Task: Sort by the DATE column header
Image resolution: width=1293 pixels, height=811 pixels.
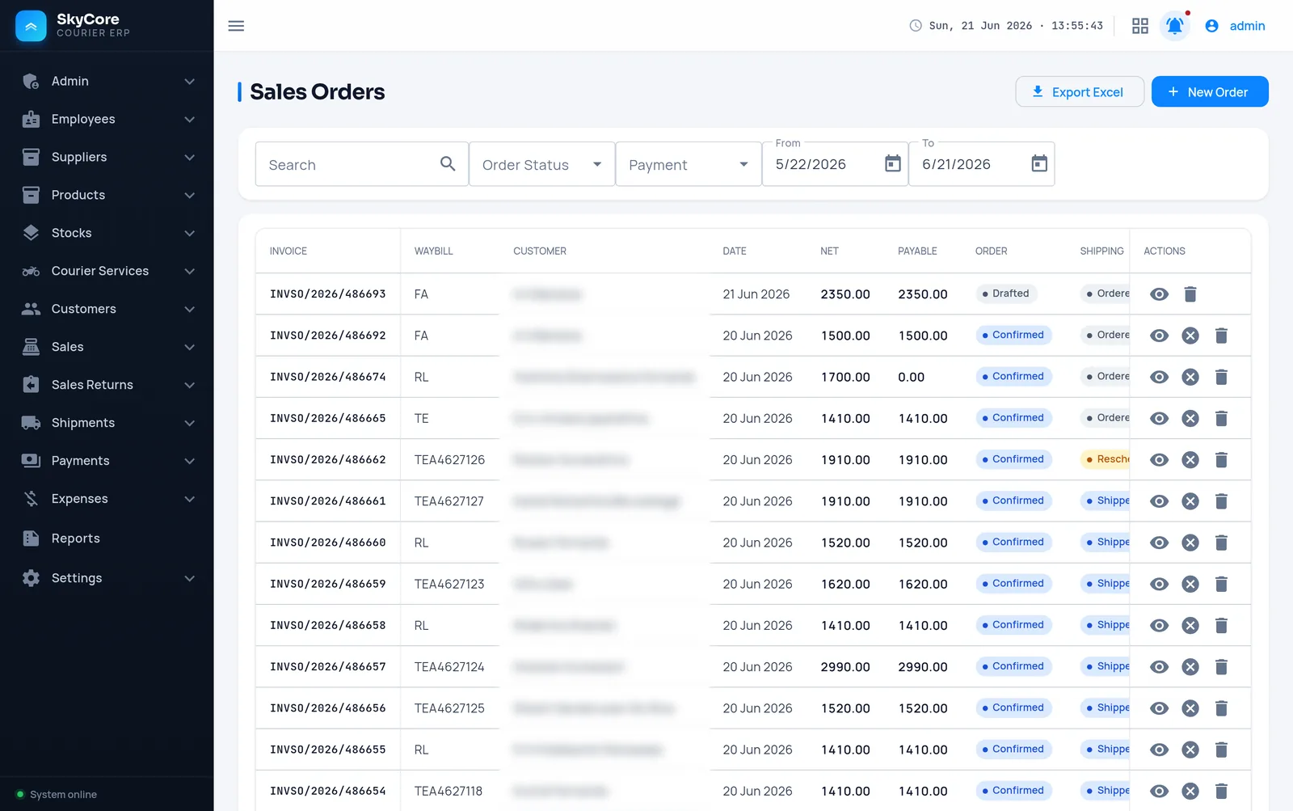Action: point(735,251)
